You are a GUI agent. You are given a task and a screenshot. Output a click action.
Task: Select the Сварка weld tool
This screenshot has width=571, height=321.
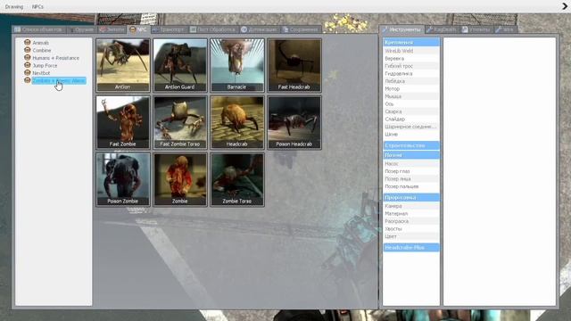[411, 111]
